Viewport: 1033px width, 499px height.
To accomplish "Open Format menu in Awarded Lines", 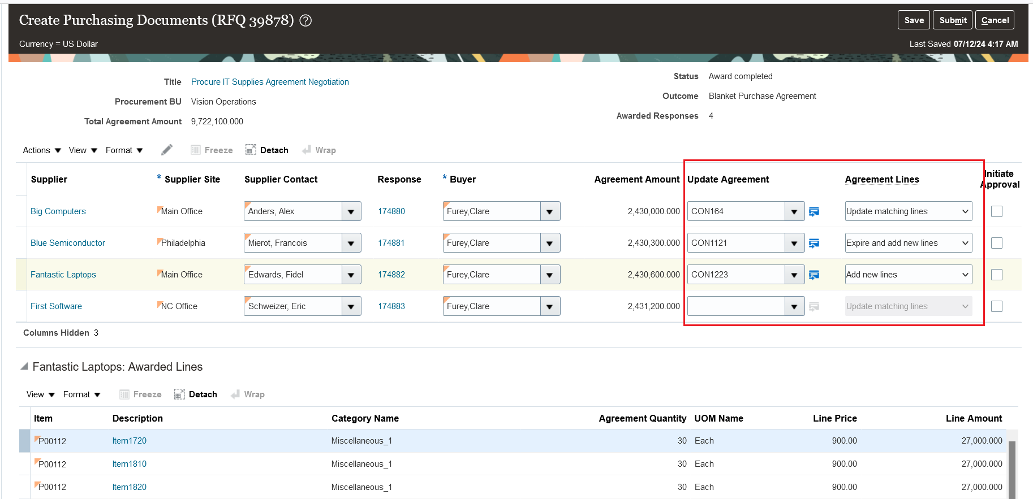I will point(82,394).
